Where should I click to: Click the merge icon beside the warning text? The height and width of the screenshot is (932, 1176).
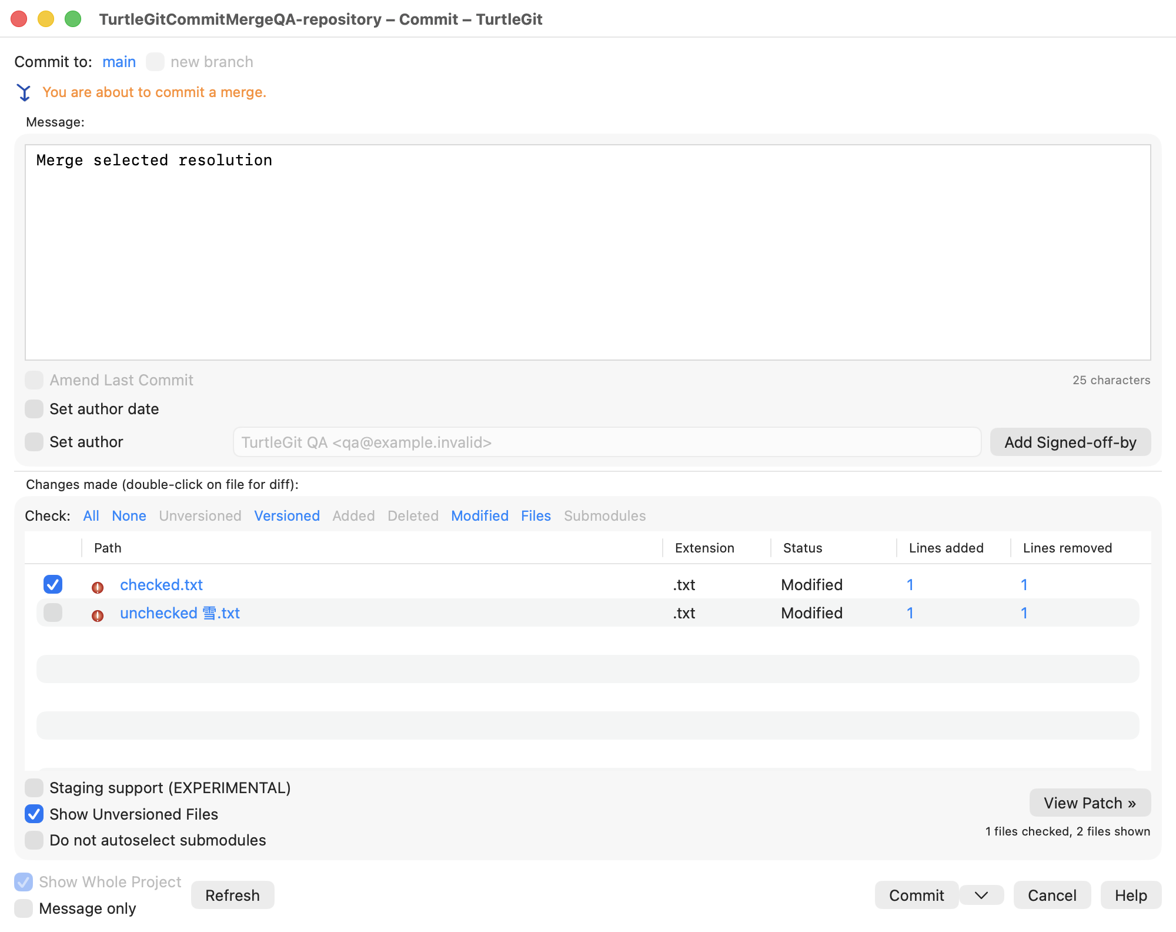[x=24, y=92]
